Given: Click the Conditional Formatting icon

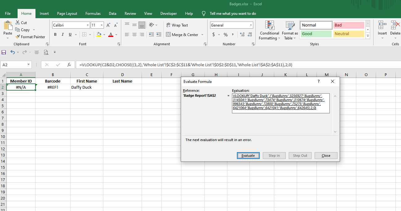Looking at the screenshot, I should [269, 26].
